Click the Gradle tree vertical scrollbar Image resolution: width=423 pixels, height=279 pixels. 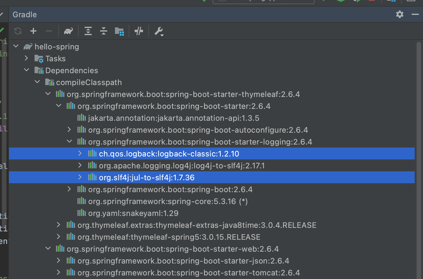click(x=419, y=160)
